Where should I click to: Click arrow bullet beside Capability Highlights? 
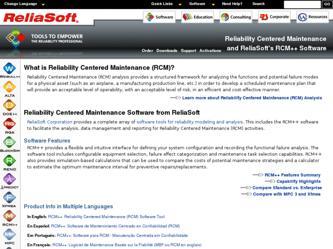[270, 181]
